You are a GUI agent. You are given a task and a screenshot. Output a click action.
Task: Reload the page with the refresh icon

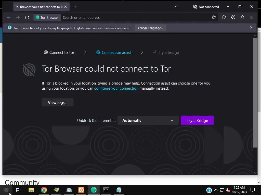[x=27, y=18]
